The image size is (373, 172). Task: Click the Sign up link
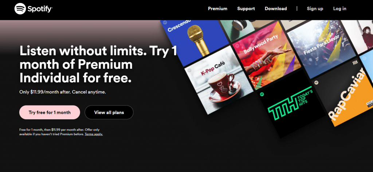tap(315, 9)
